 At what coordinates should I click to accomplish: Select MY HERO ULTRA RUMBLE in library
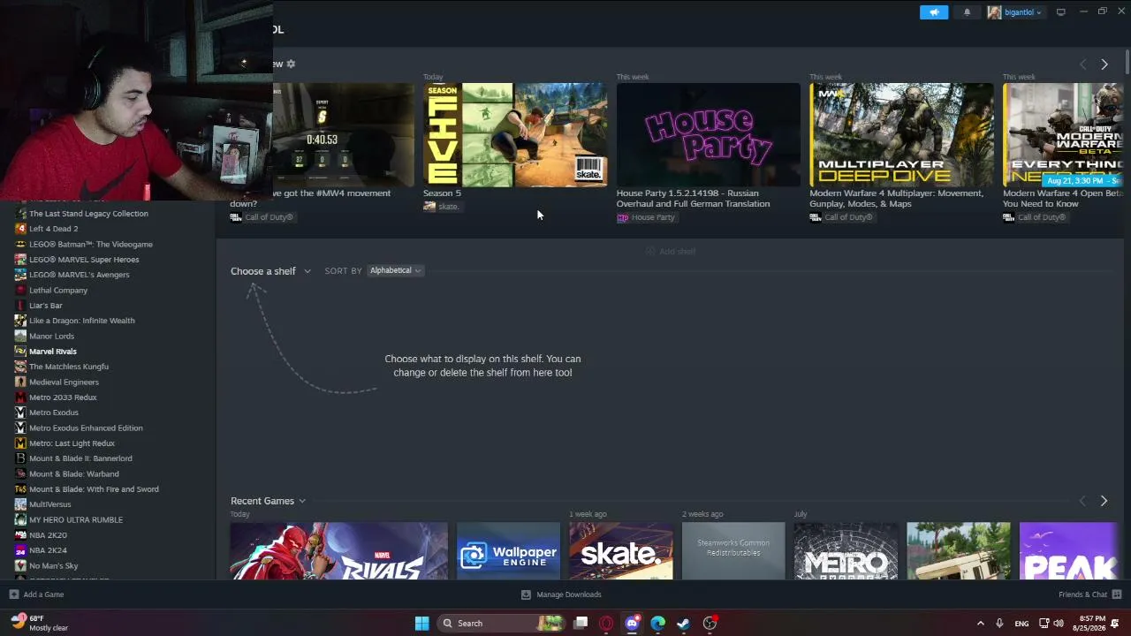point(76,520)
